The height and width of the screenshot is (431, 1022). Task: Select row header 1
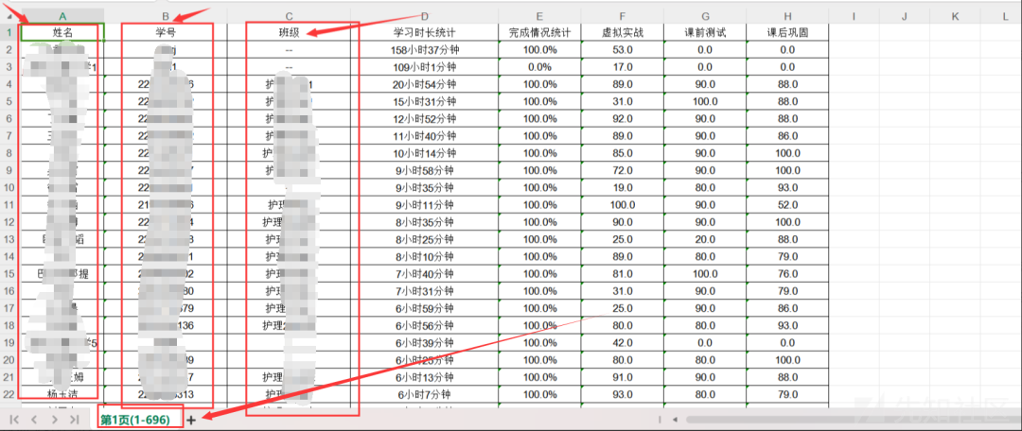pyautogui.click(x=9, y=32)
